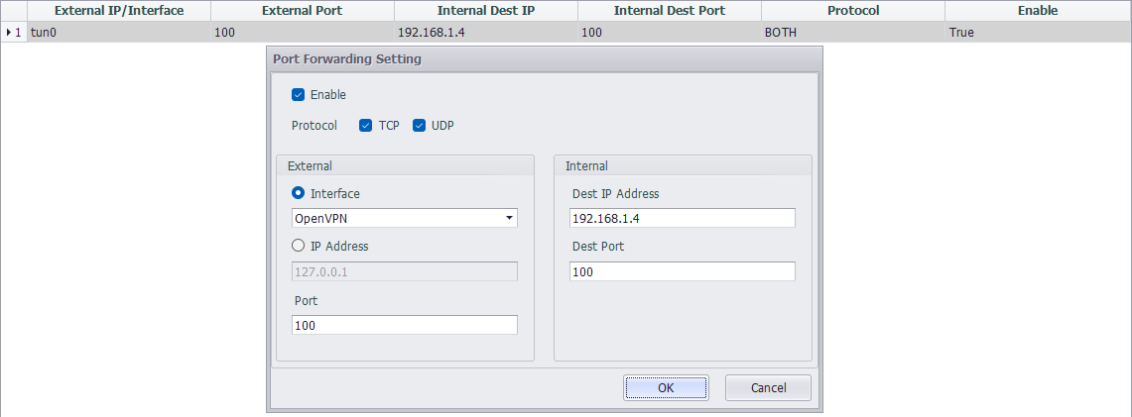Click into the Dest Port field

coord(683,271)
